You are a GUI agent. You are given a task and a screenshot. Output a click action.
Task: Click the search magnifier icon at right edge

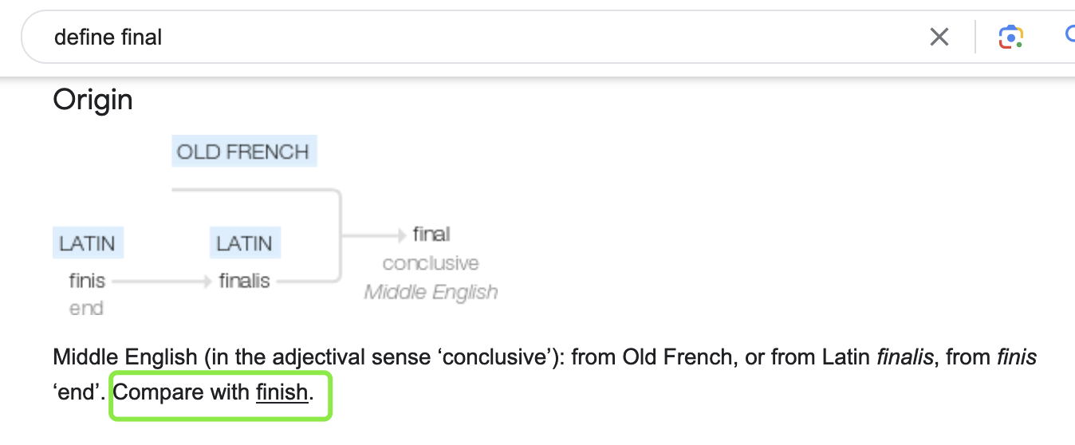coord(1069,35)
